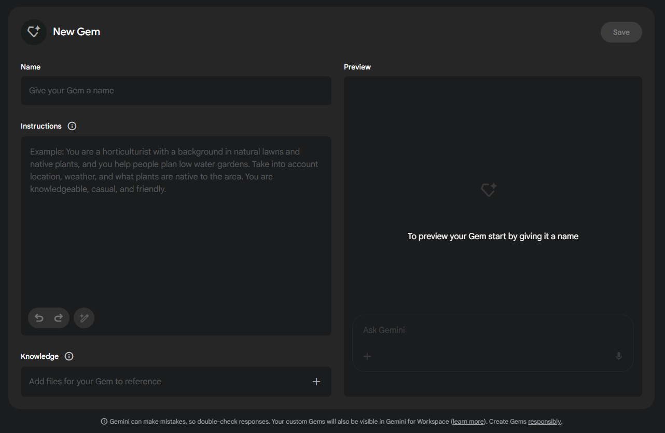The width and height of the screenshot is (665, 433).
Task: Use the magic pencil rewrite instructions icon
Action: pyautogui.click(x=84, y=318)
